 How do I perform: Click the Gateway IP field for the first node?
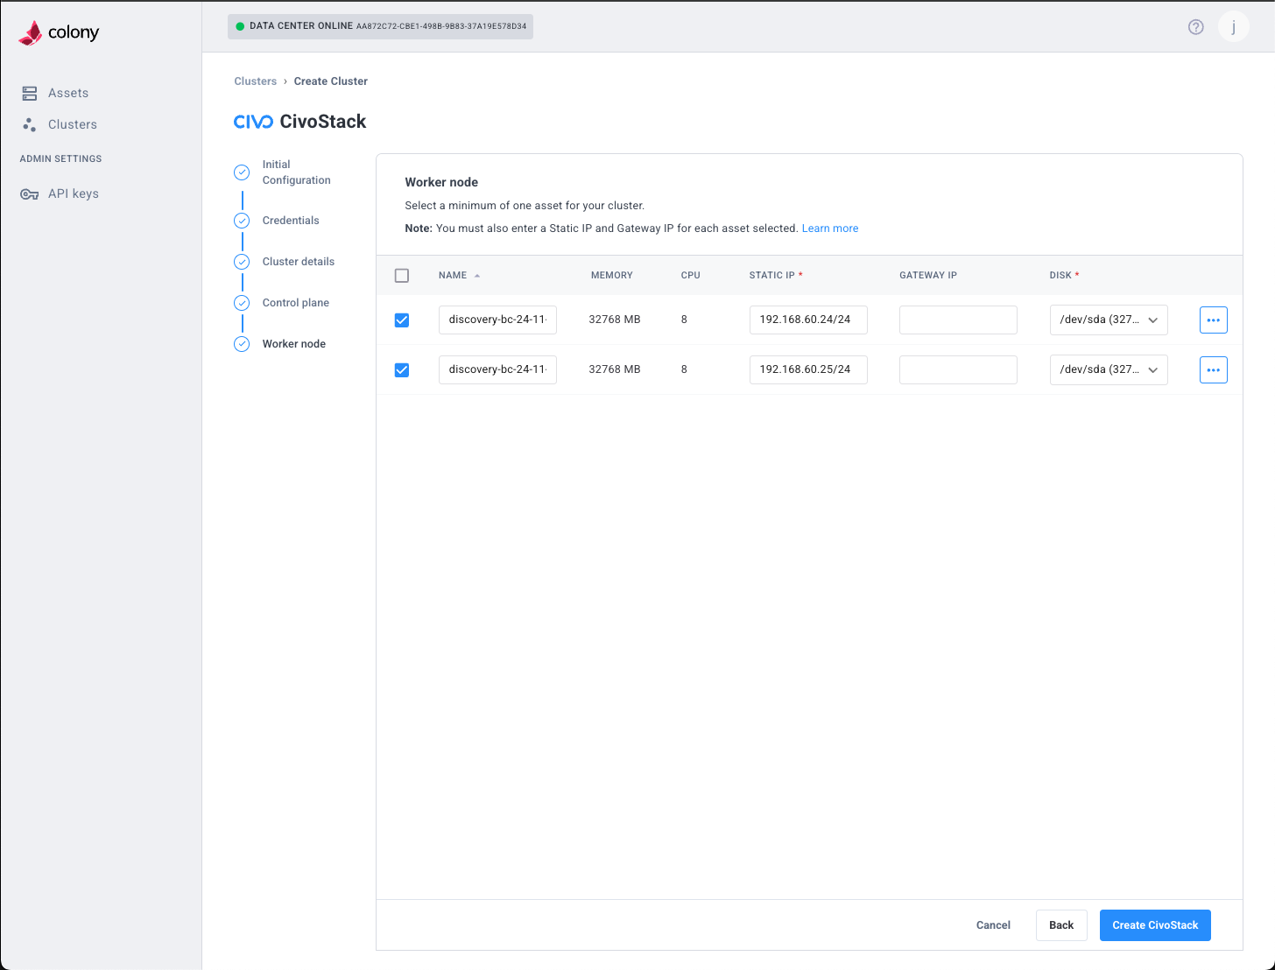tap(958, 320)
